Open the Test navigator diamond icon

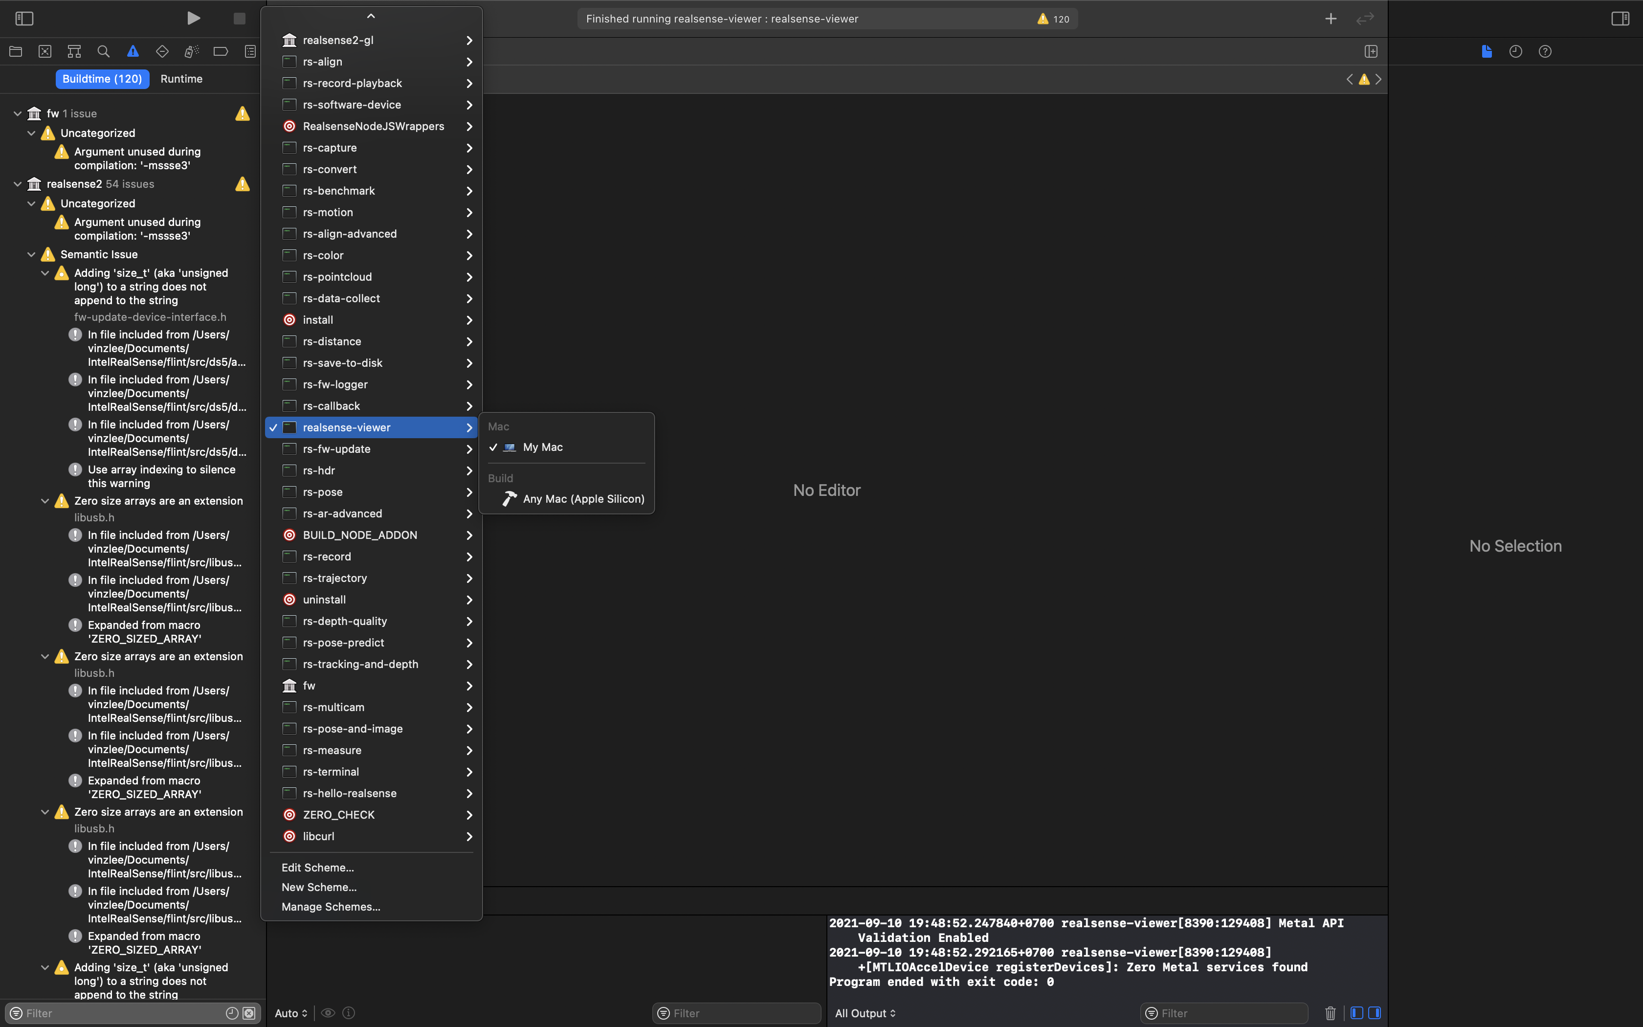point(161,51)
